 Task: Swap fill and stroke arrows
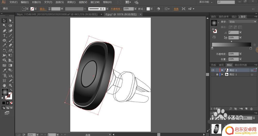[x=11, y=90]
